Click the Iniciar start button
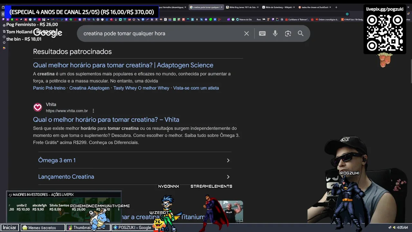The height and width of the screenshot is (232, 412). 9,227
